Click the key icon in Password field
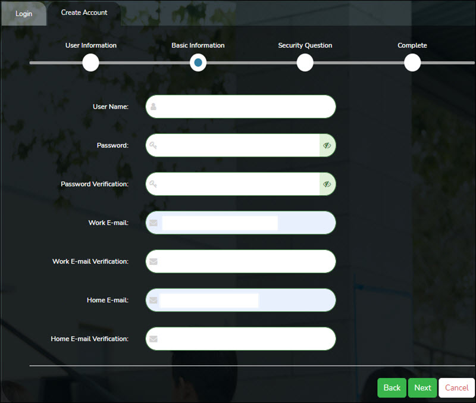This screenshot has width=476, height=403. click(154, 145)
